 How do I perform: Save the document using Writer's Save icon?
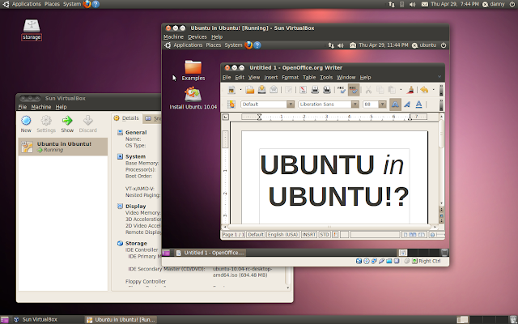click(261, 90)
